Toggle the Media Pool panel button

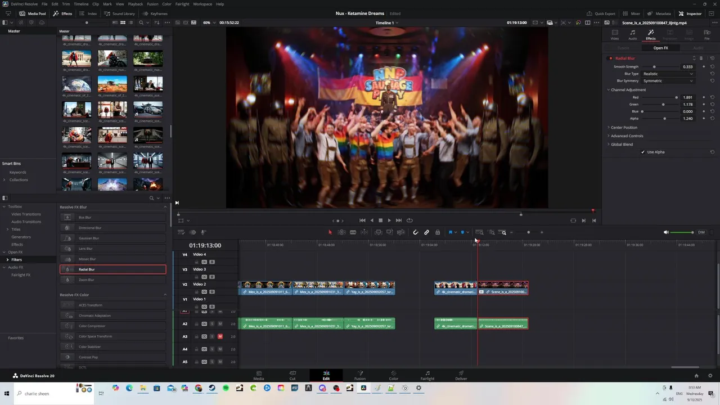click(x=33, y=13)
